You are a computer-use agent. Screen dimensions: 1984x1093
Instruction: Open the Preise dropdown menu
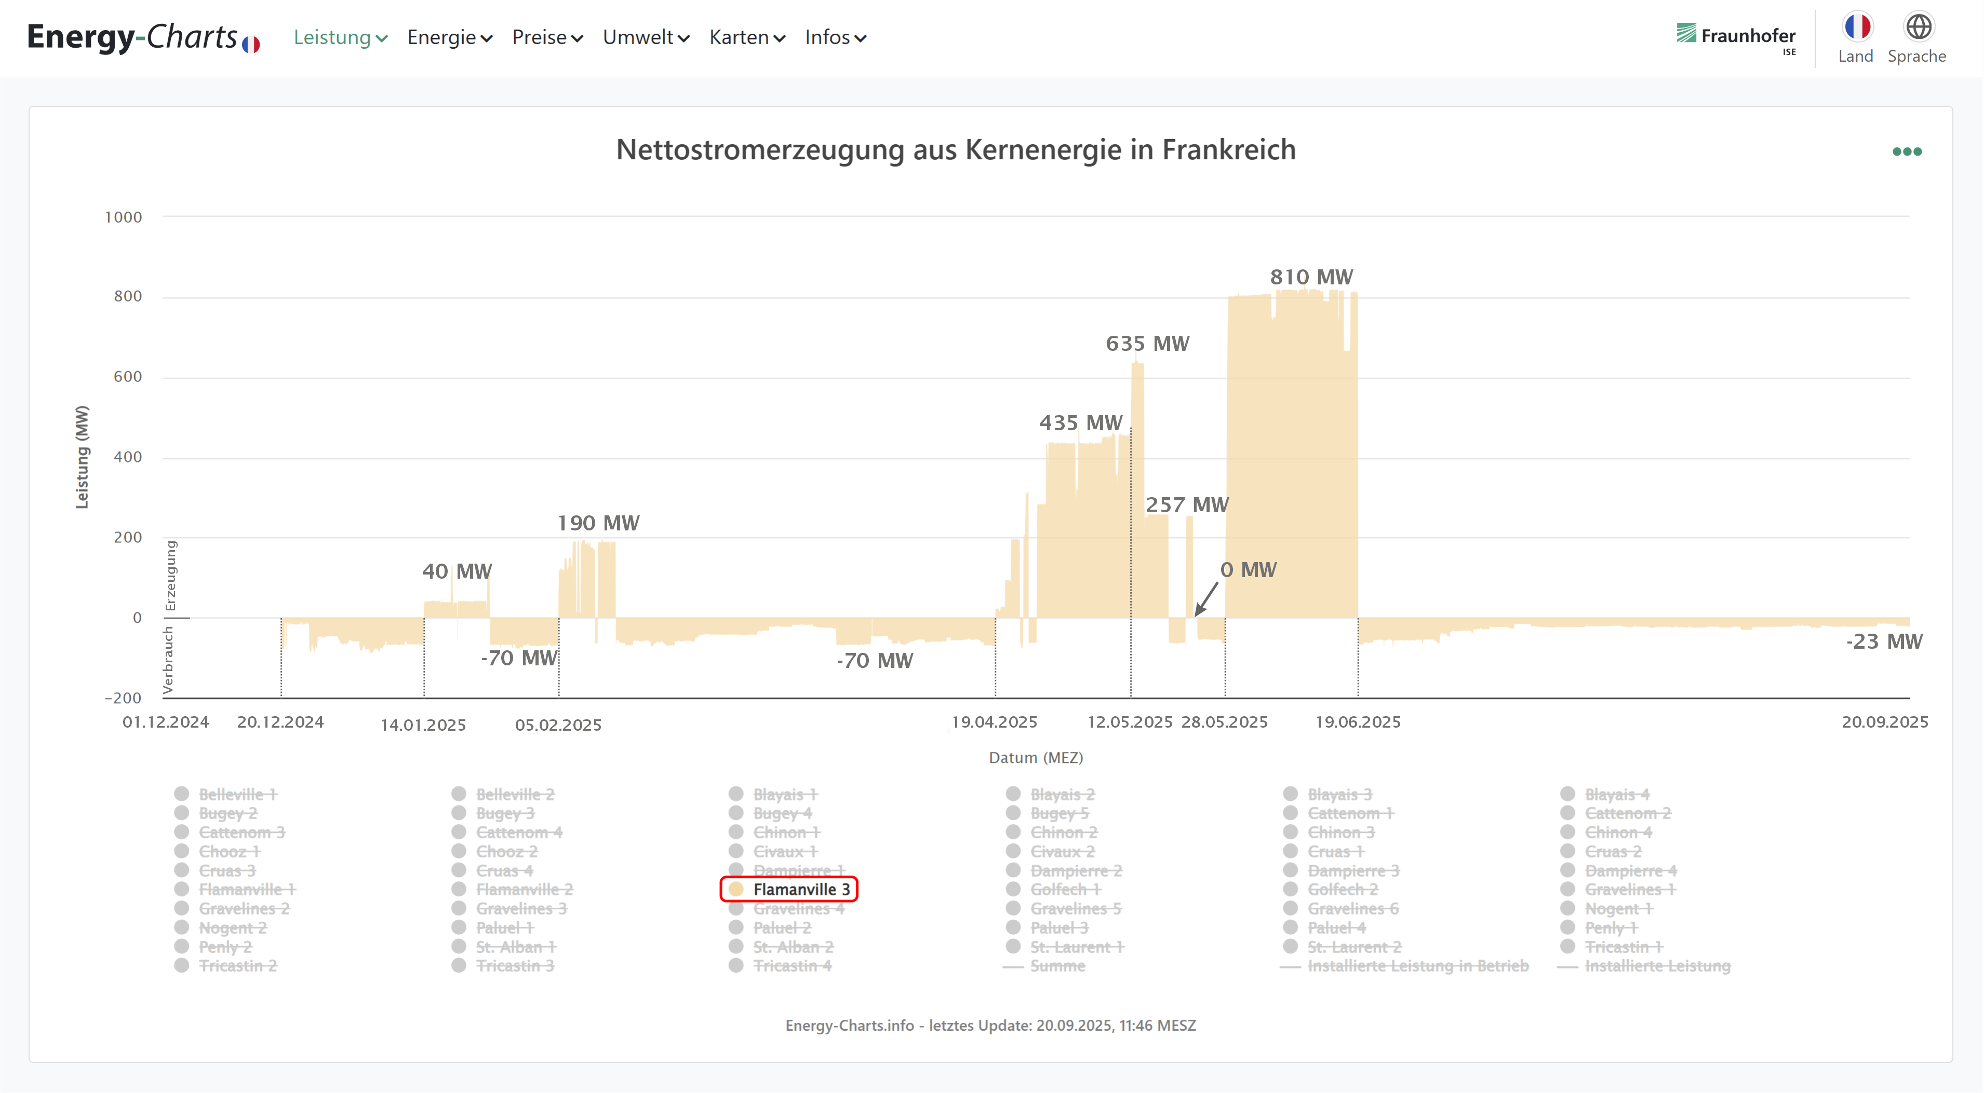(x=547, y=37)
